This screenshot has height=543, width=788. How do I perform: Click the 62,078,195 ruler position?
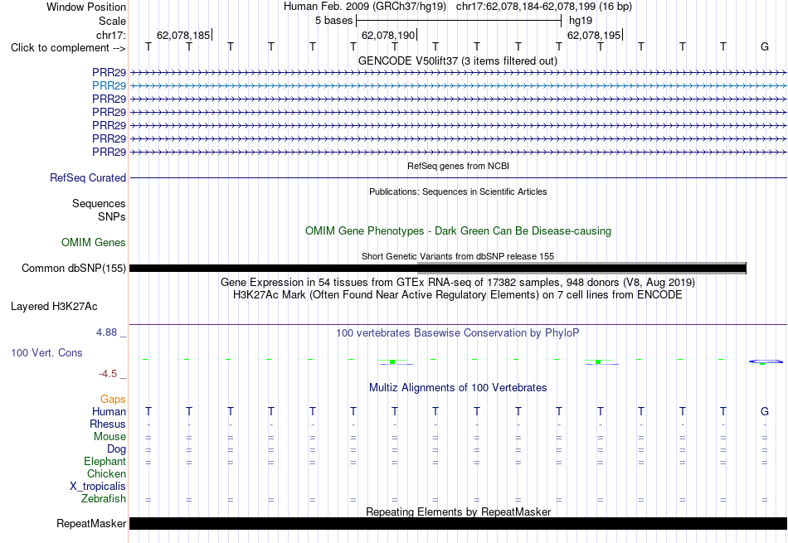pos(594,35)
